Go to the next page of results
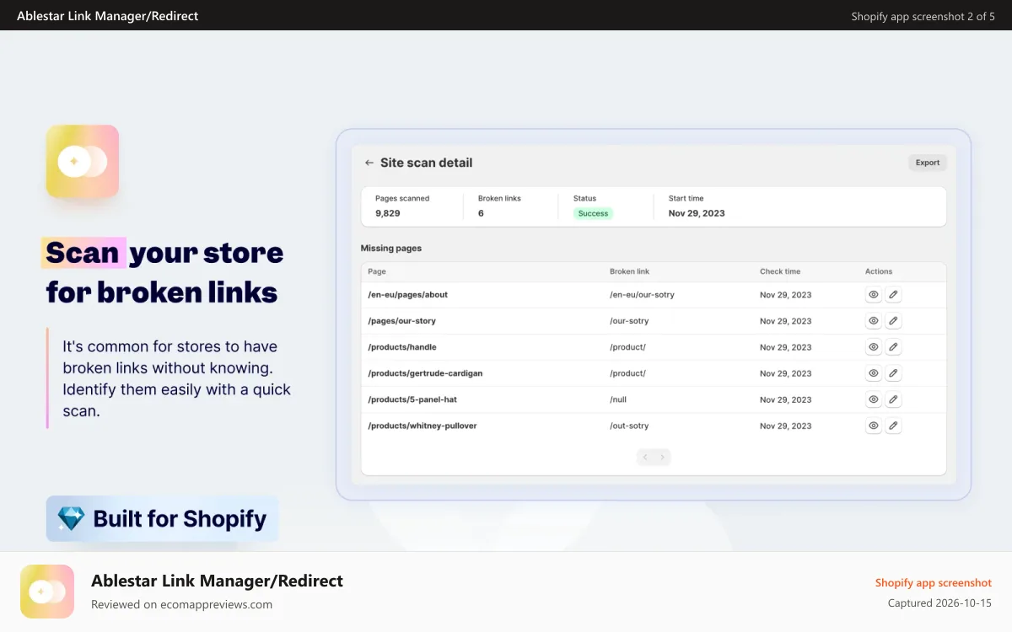Screen dimensions: 1012x632 tap(663, 458)
